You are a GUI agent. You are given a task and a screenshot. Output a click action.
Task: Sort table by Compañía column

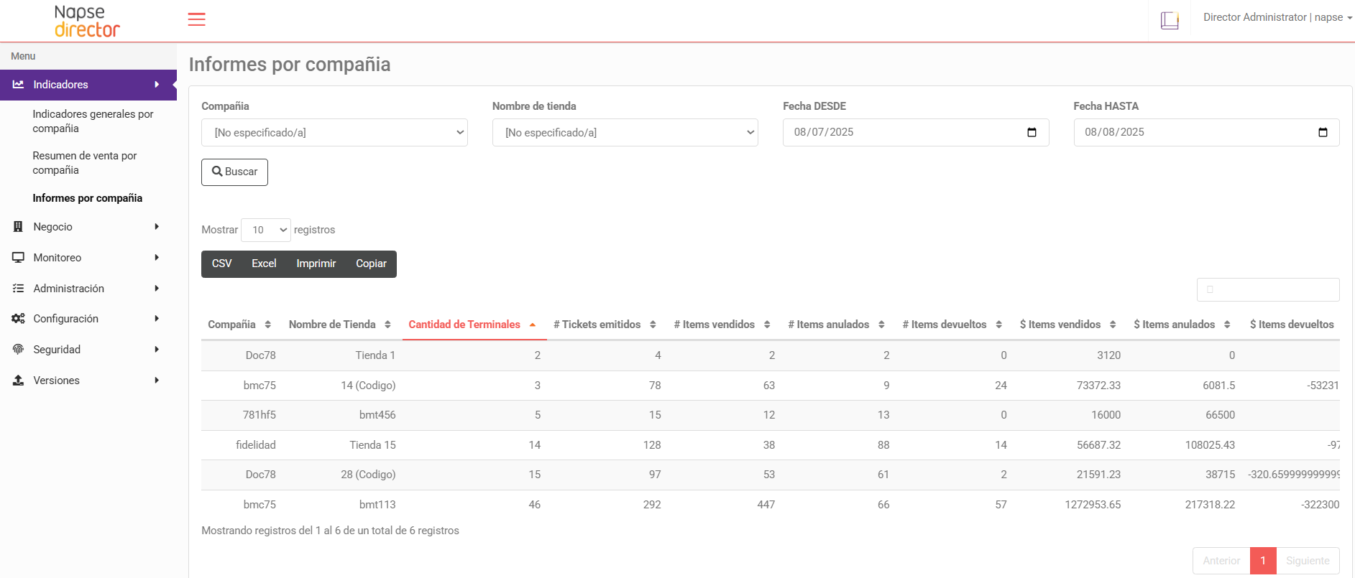coord(239,325)
